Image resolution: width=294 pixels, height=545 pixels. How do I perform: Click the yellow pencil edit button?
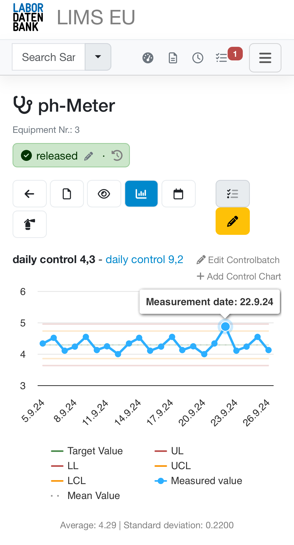click(x=233, y=221)
